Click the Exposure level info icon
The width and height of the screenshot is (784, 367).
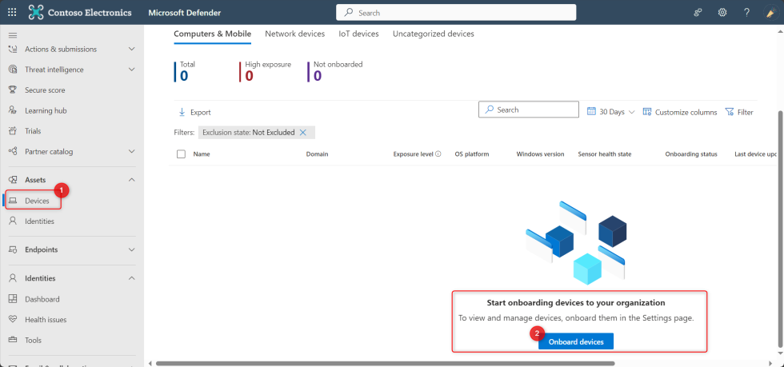click(438, 154)
